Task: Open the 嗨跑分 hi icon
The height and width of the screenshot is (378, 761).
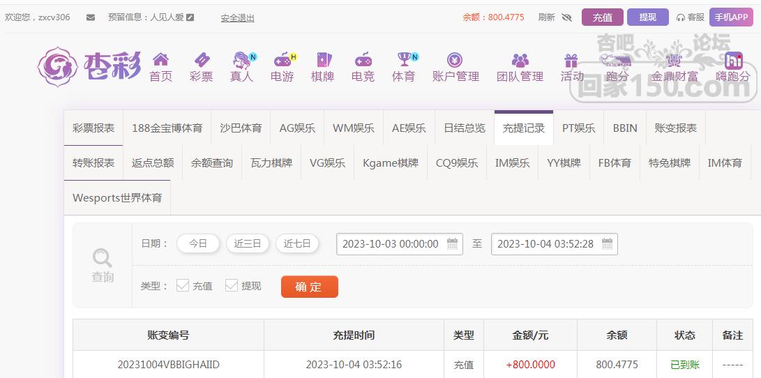Action: pyautogui.click(x=733, y=60)
